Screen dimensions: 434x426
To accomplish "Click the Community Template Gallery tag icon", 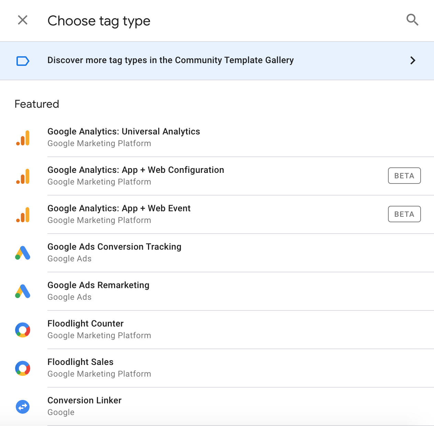I will [23, 61].
